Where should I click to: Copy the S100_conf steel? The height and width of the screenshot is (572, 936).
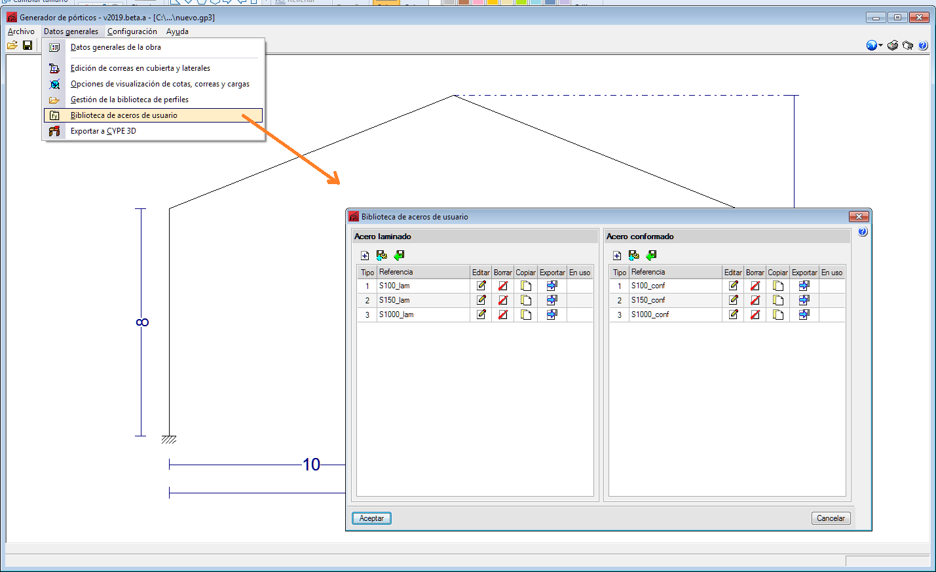778,286
